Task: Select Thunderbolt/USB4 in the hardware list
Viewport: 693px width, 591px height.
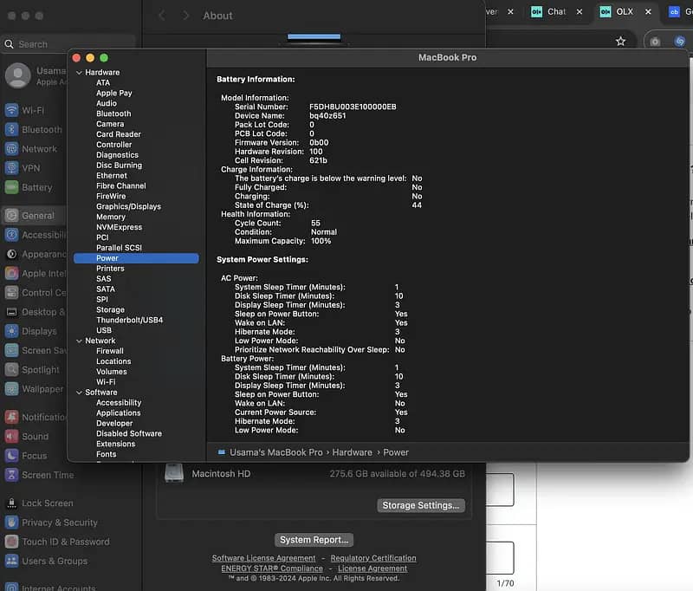Action: click(x=129, y=320)
